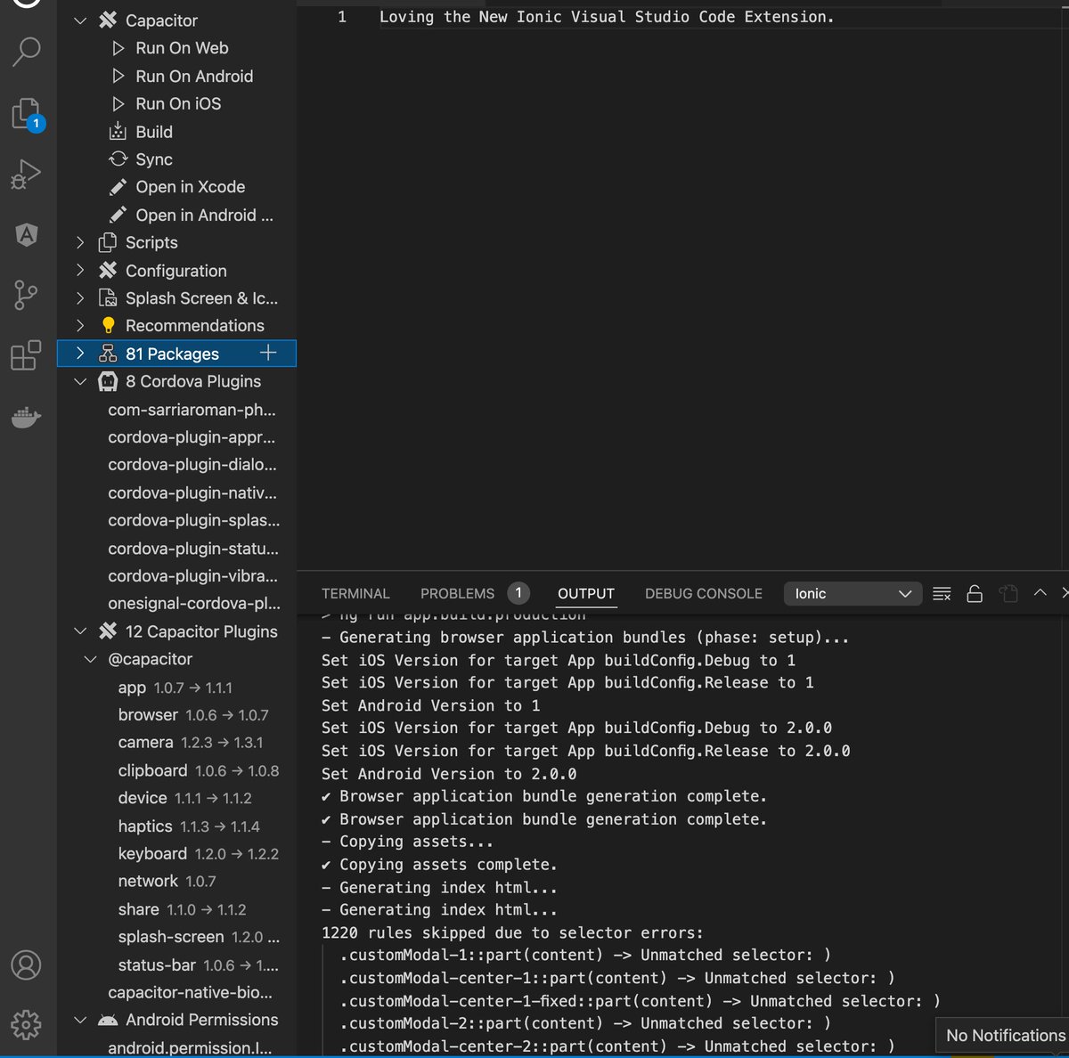Viewport: 1069px width, 1058px height.
Task: Open output log in editor icon
Action: pyautogui.click(x=1008, y=594)
